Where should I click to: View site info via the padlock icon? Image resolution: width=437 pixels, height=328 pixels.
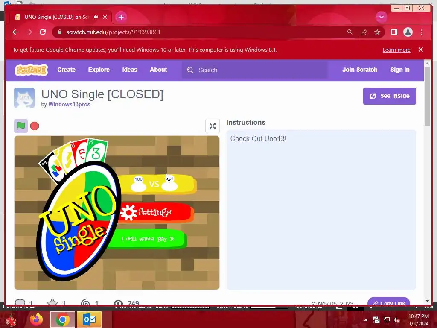tap(59, 32)
